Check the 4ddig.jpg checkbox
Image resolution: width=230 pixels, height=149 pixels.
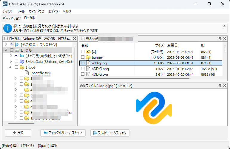(x=83, y=63)
